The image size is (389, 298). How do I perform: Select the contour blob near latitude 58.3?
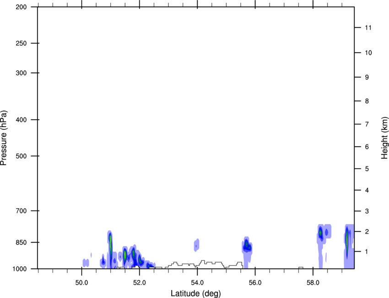[x=321, y=234]
